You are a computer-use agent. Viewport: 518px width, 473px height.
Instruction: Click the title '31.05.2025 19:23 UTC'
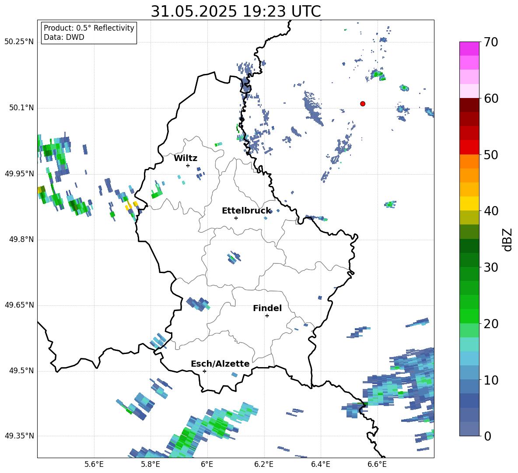tap(235, 11)
